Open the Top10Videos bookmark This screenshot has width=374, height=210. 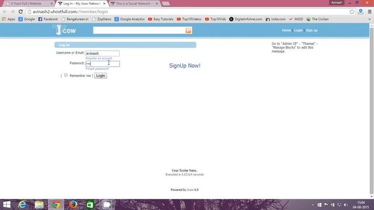click(x=189, y=19)
